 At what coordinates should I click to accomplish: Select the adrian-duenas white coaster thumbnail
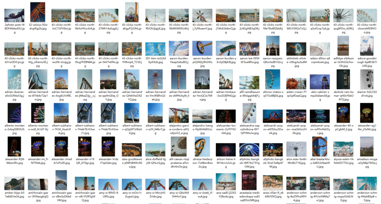coord(15,80)
